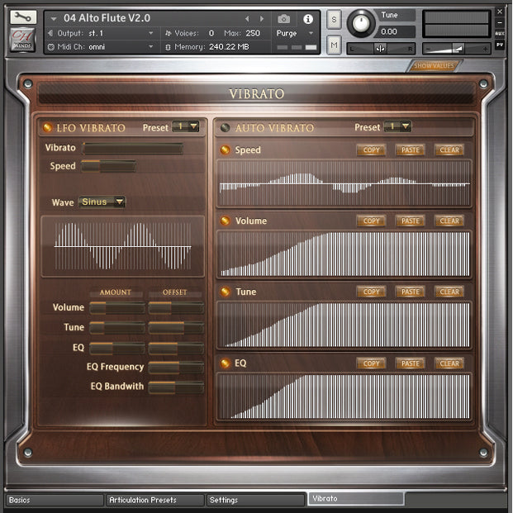Click the info icon in header
Image resolution: width=513 pixels, height=513 pixels.
click(308, 18)
